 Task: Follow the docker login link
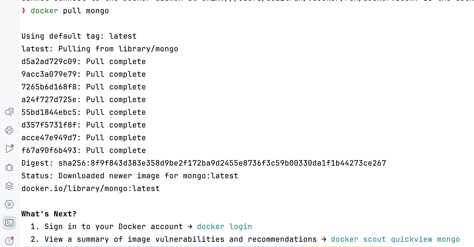224,227
